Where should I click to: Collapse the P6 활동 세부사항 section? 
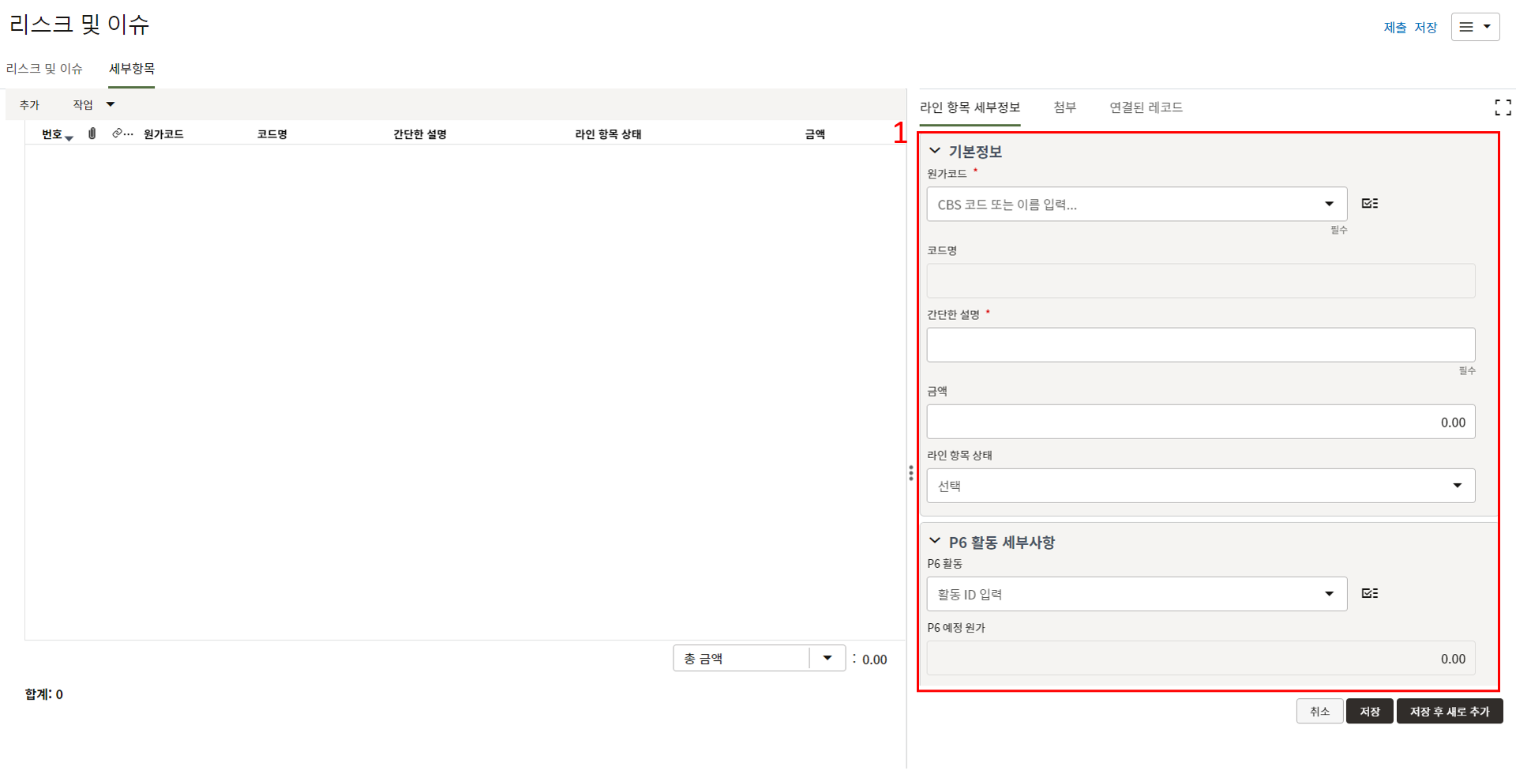click(935, 541)
